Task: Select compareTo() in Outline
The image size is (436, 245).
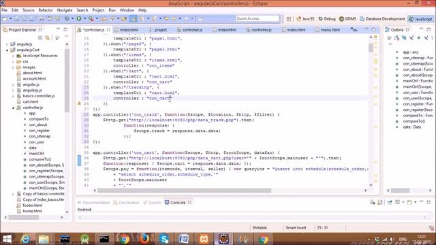Action: click(414, 121)
